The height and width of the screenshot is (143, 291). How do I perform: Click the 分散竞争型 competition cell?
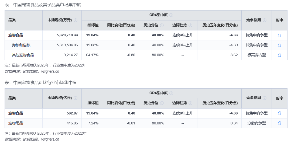pos(256,123)
